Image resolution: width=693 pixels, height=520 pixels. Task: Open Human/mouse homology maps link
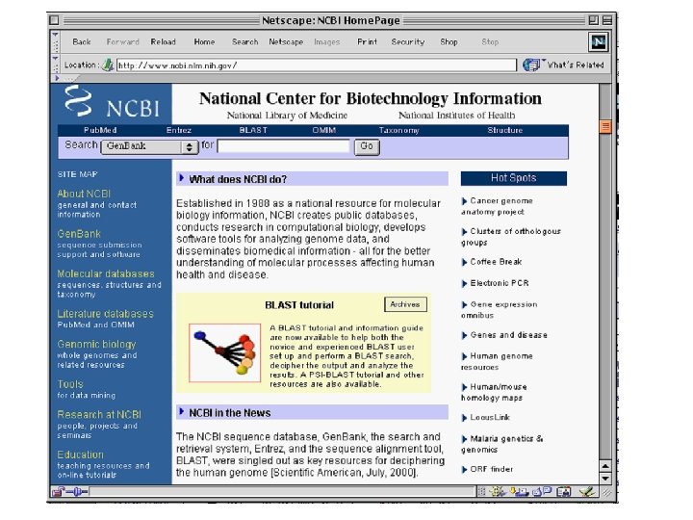(x=494, y=392)
